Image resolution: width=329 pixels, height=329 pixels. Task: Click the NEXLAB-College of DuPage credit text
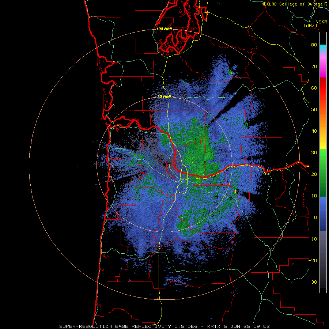pos(292,4)
